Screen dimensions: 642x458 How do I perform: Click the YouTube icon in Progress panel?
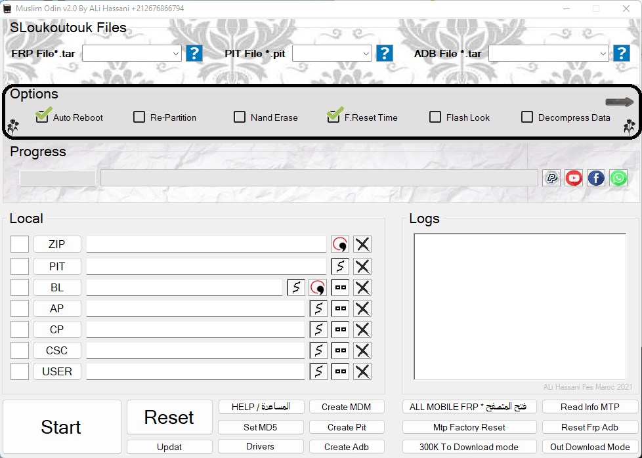point(574,178)
